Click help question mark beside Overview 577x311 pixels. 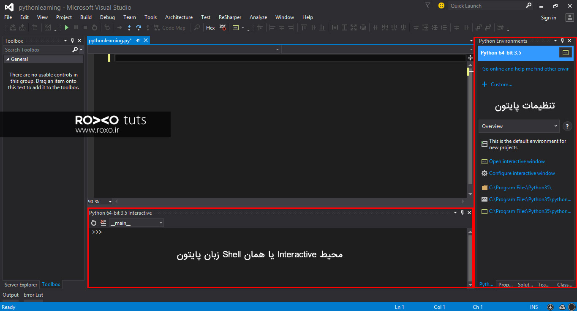567,126
